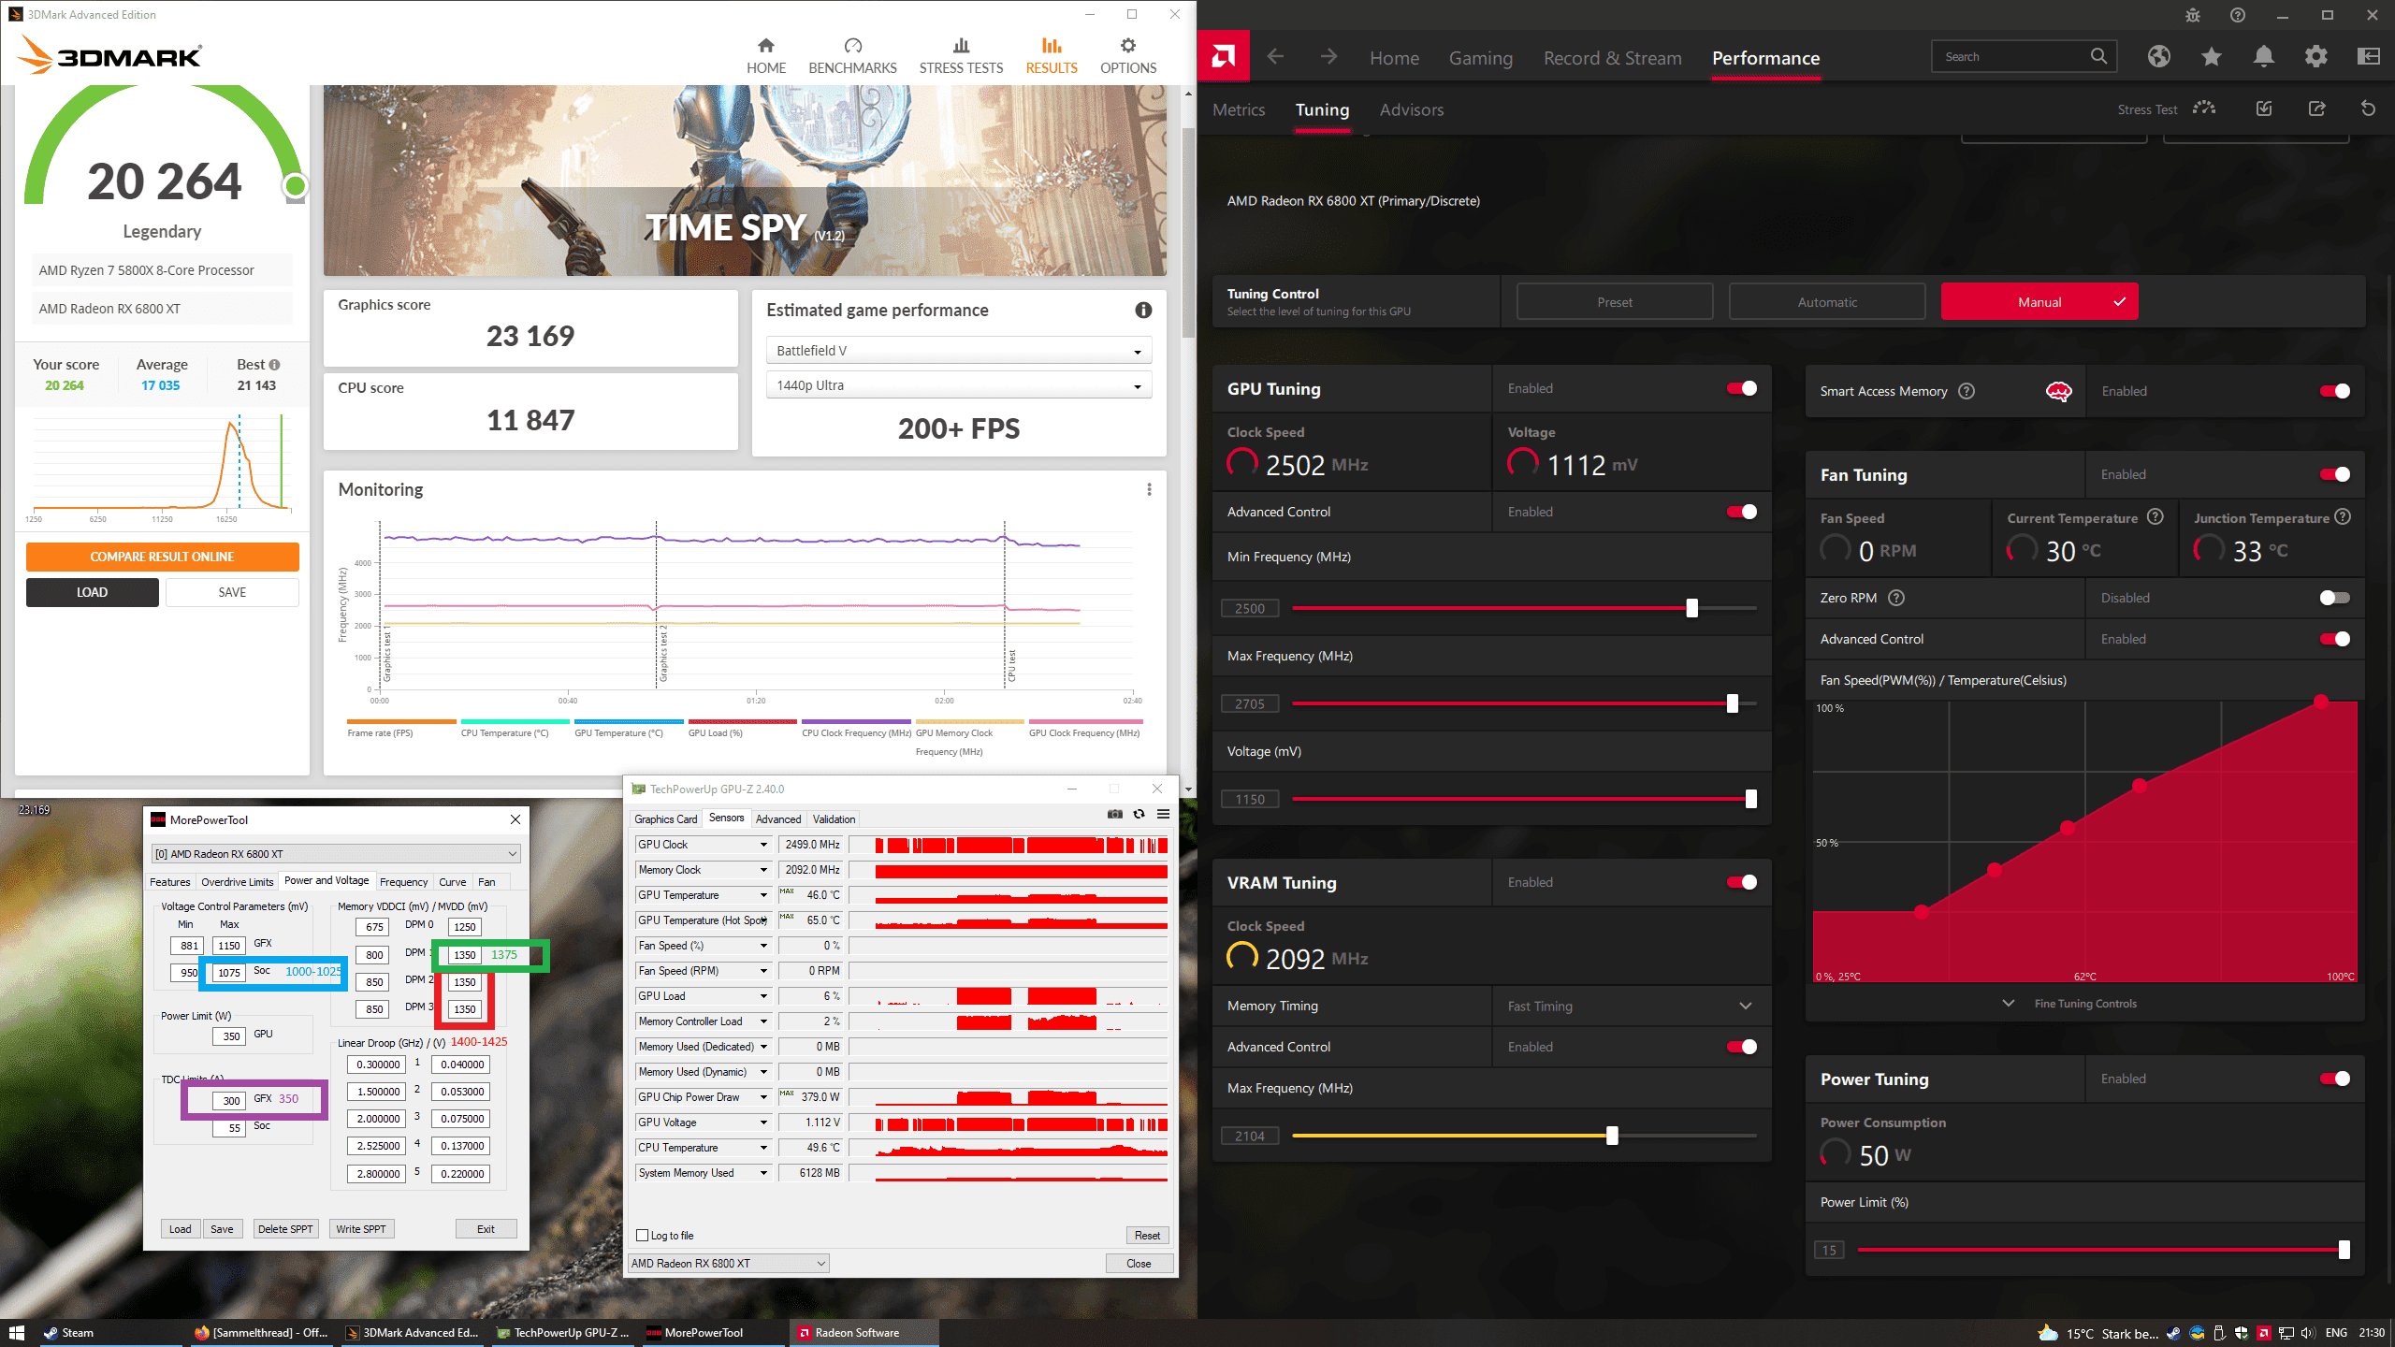
Task: Switch to MorePowerTool Frequency tab
Action: [403, 882]
